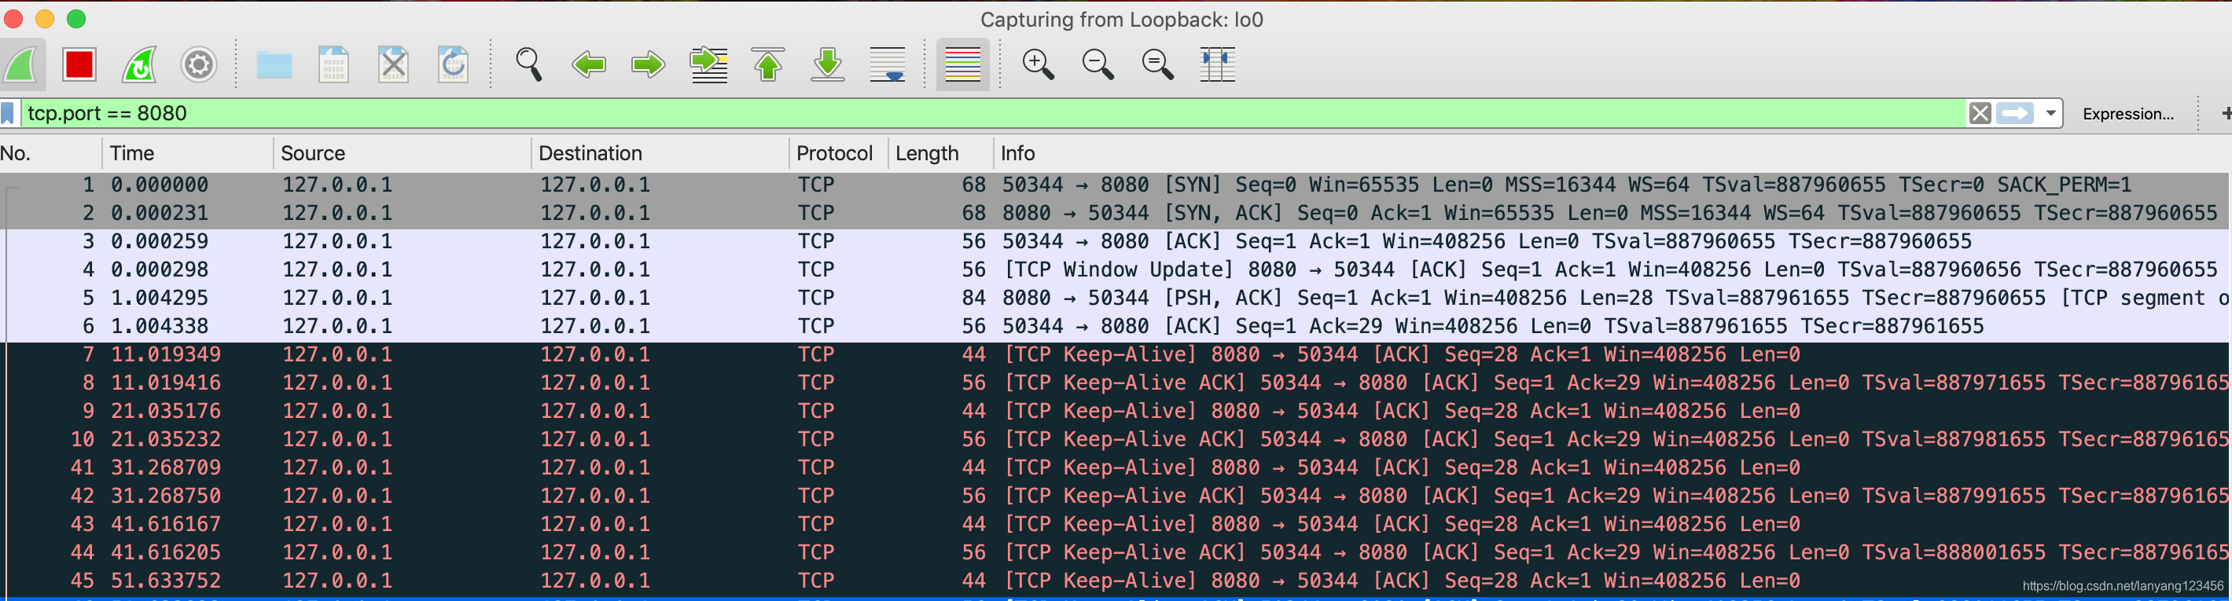This screenshot has width=2232, height=601.
Task: Zoom in main window text
Action: tap(1038, 65)
